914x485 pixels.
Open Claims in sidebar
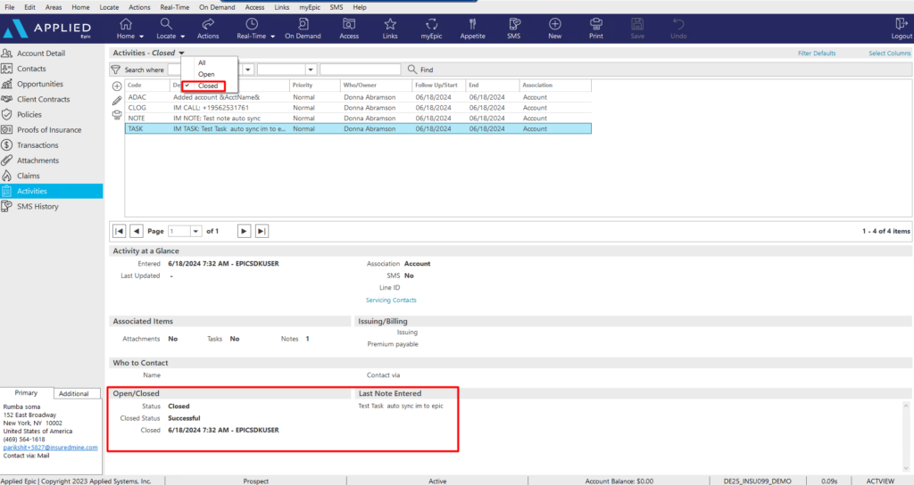point(28,176)
